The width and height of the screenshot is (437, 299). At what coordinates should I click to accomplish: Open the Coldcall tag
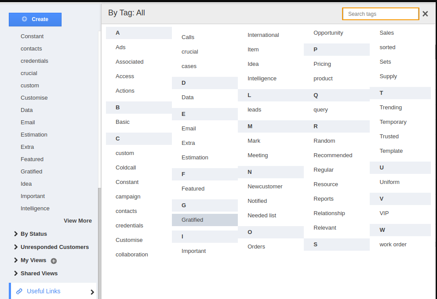(126, 168)
